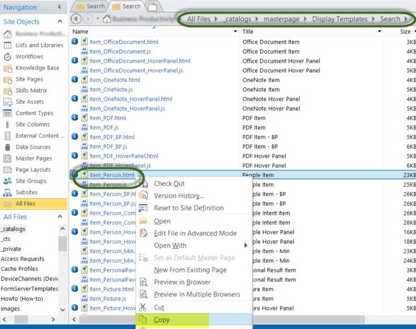416x329 pixels.
Task: Expand the Open With submenu
Action: [x=245, y=246]
